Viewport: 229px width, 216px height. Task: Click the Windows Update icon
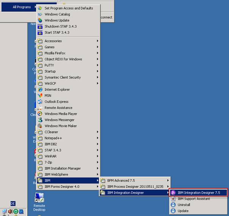(x=40, y=20)
